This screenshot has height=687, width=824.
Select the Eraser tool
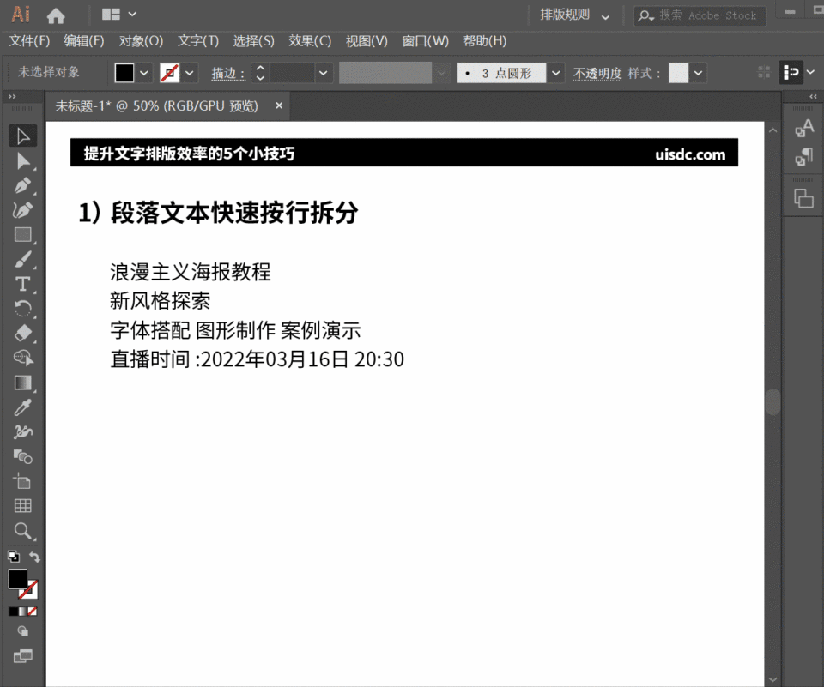pos(22,333)
